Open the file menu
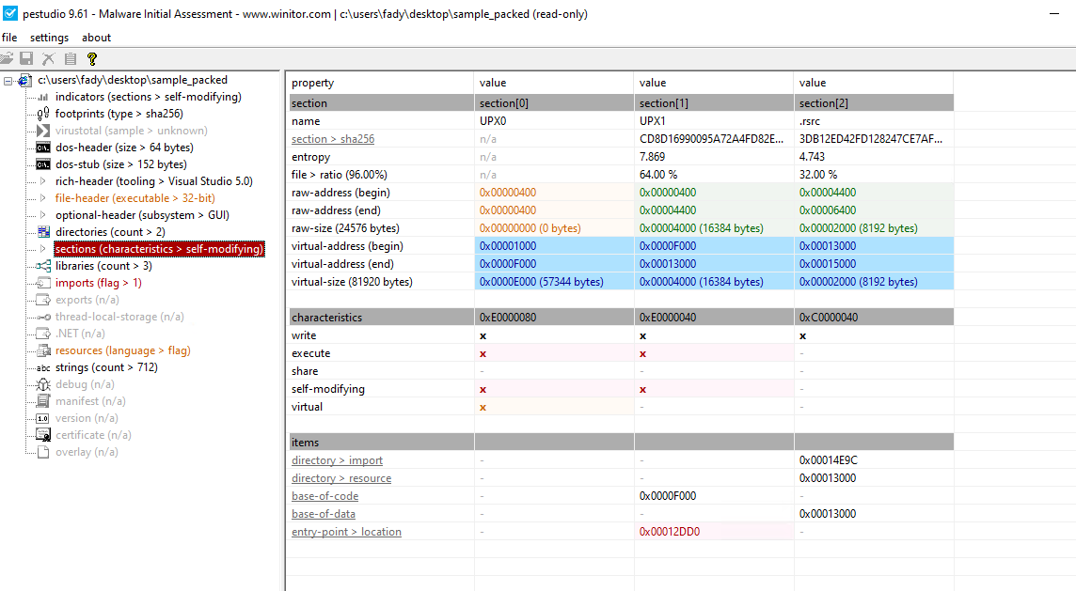The height and width of the screenshot is (591, 1076). 9,38
